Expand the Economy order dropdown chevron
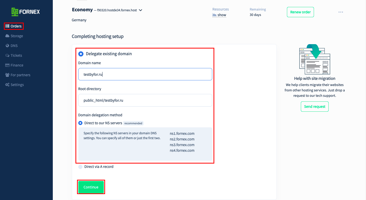 tap(140, 10)
